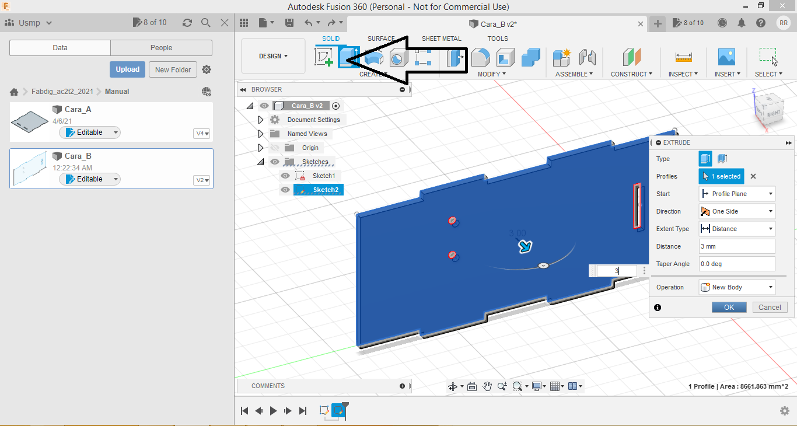This screenshot has height=426, width=797.
Task: Open Operation dropdown showing New Body
Action: click(x=737, y=287)
